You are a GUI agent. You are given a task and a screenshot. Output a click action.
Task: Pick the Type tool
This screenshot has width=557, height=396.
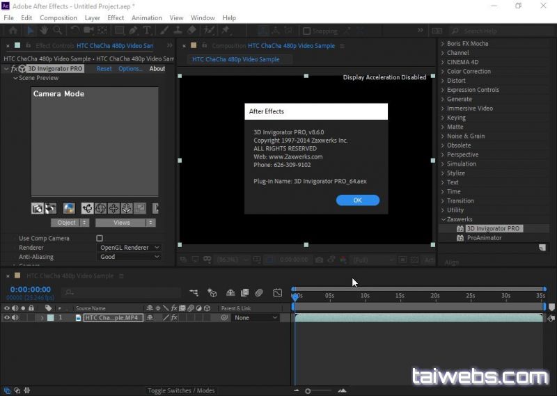pos(147,31)
